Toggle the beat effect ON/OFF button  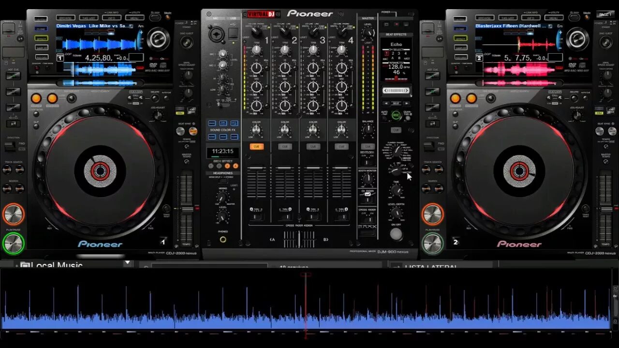tap(396, 234)
